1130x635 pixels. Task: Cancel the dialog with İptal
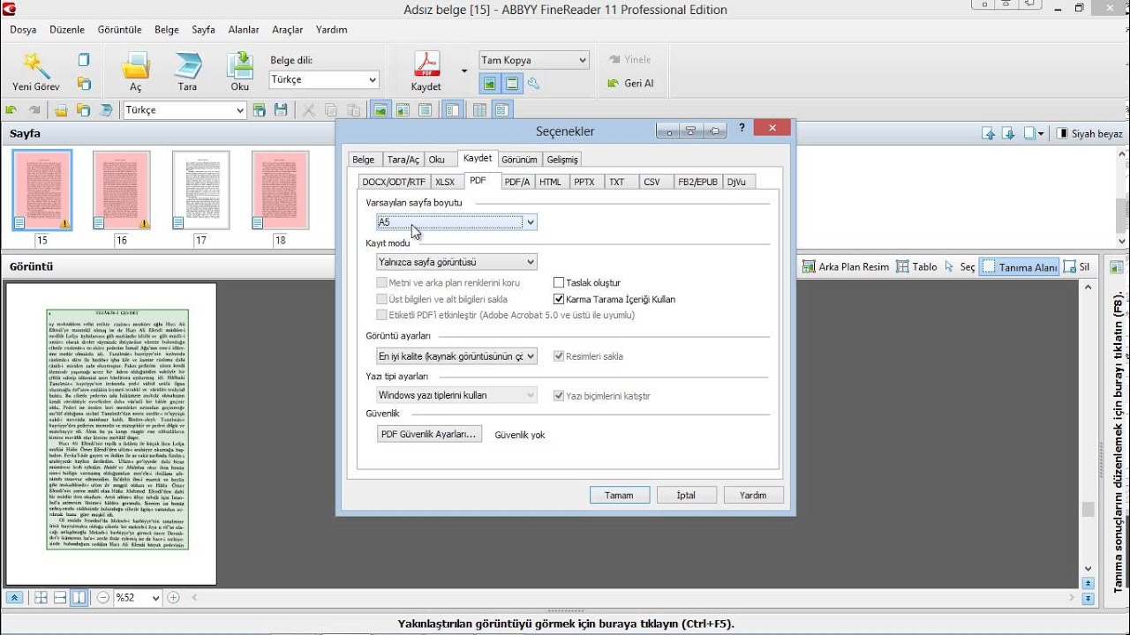pyautogui.click(x=686, y=496)
